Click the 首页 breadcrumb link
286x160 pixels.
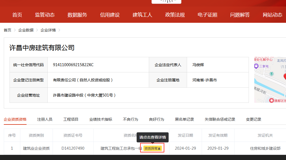click(8, 30)
